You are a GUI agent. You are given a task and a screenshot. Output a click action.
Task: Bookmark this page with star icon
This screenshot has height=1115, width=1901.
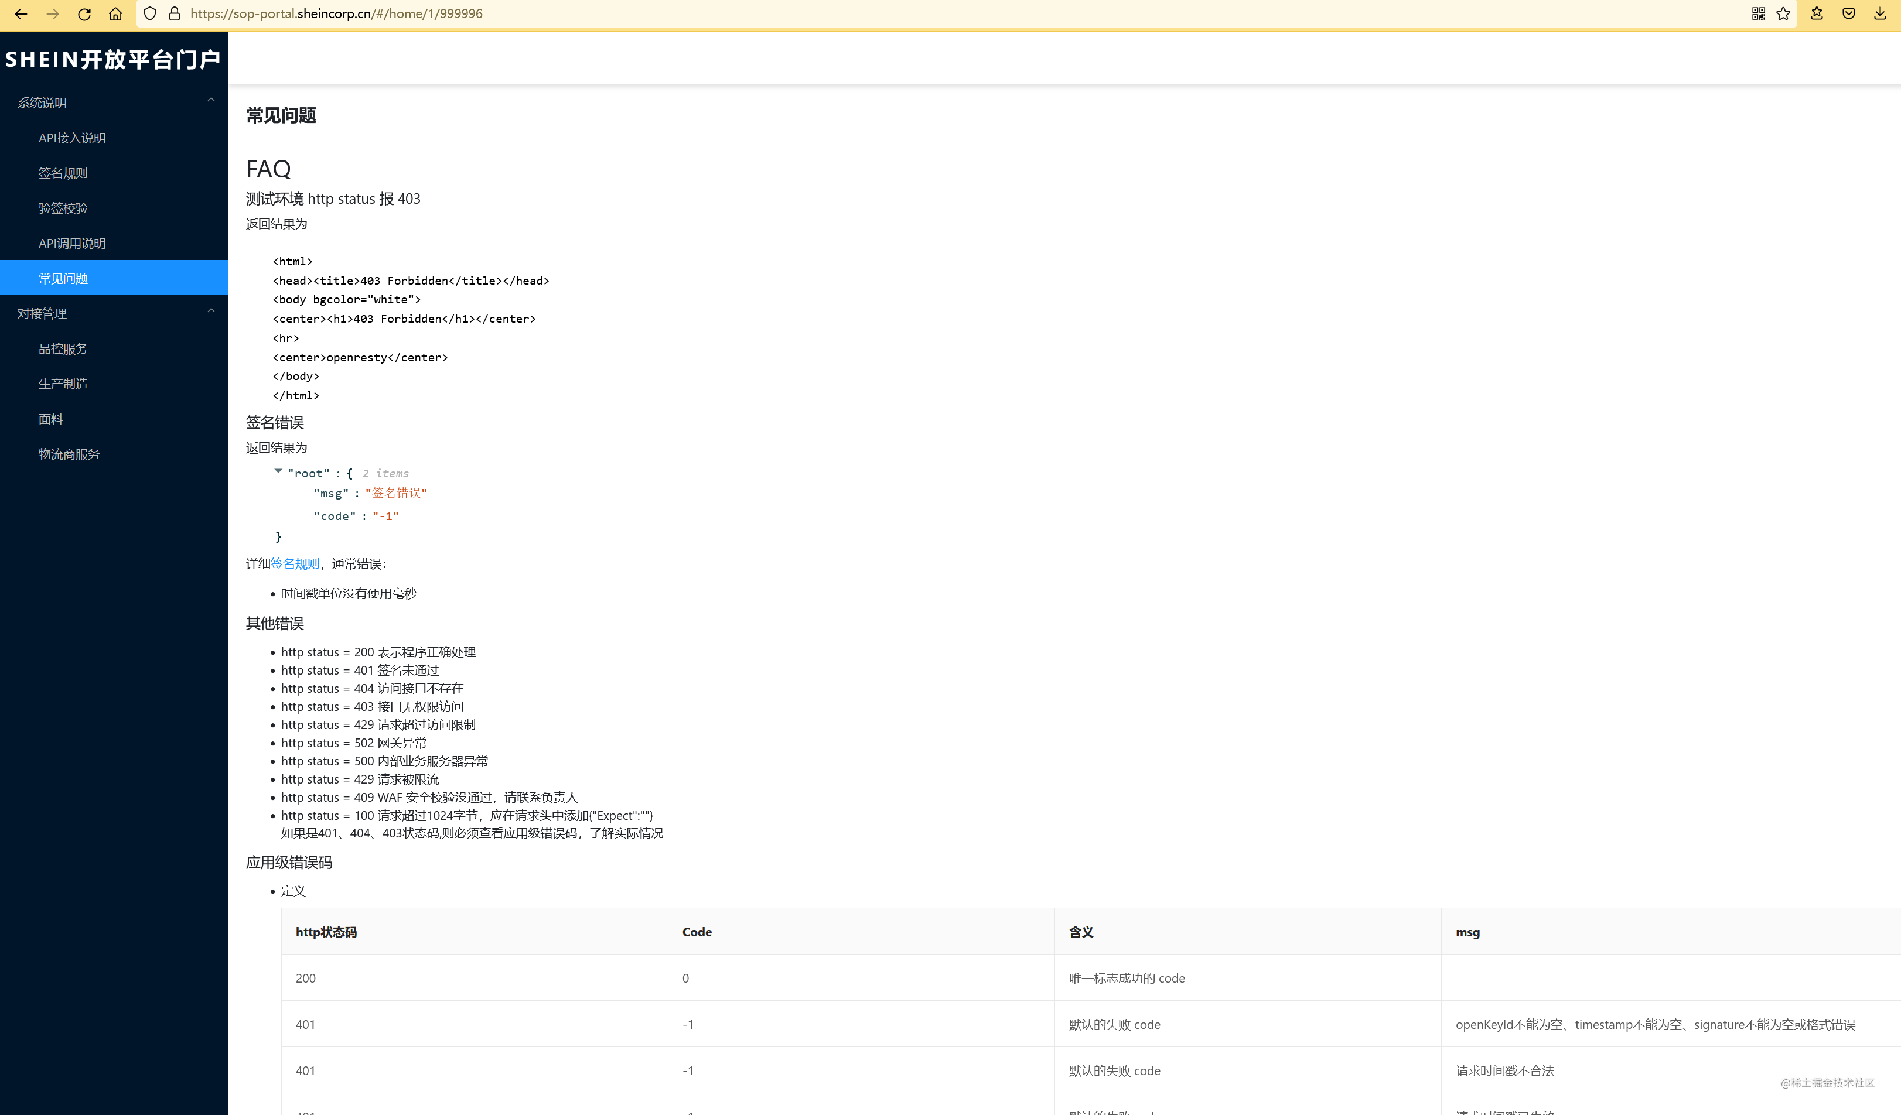[x=1783, y=13]
